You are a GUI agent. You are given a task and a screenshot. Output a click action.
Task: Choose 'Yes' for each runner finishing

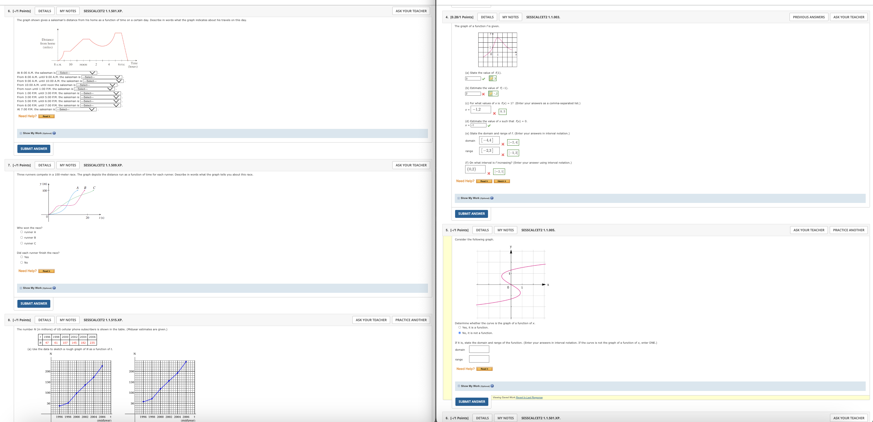coord(22,257)
